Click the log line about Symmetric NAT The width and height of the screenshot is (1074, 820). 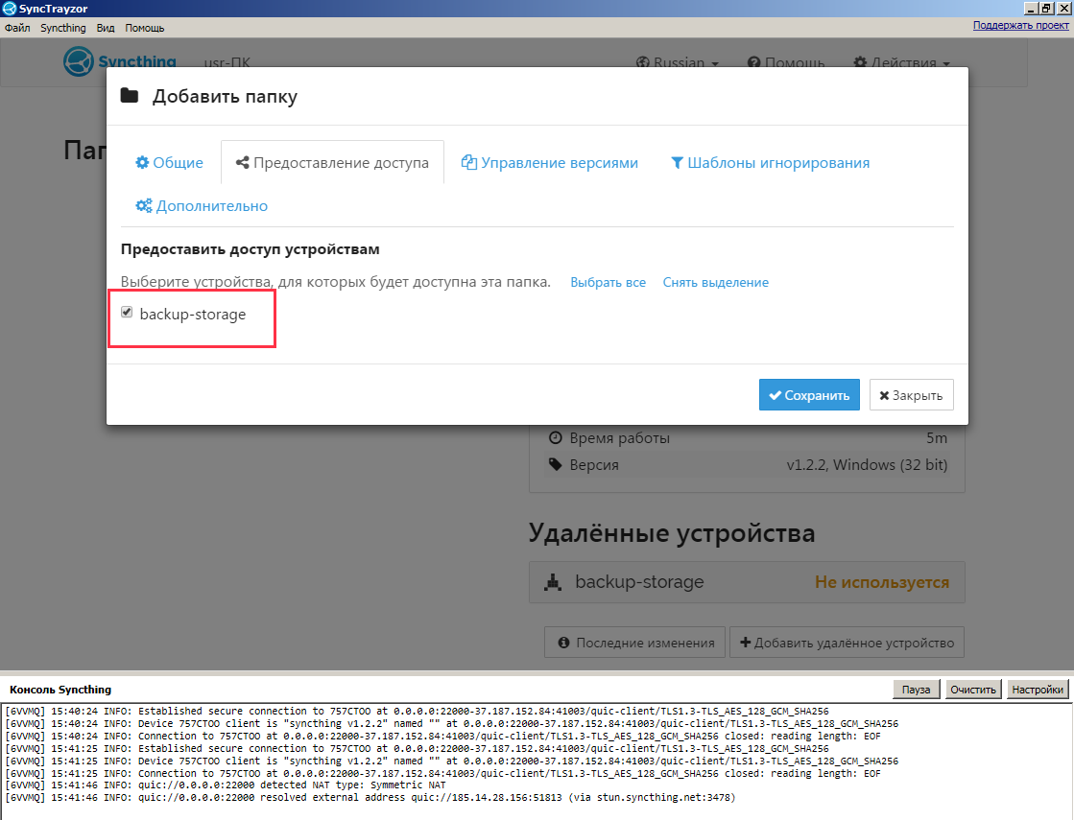click(226, 785)
